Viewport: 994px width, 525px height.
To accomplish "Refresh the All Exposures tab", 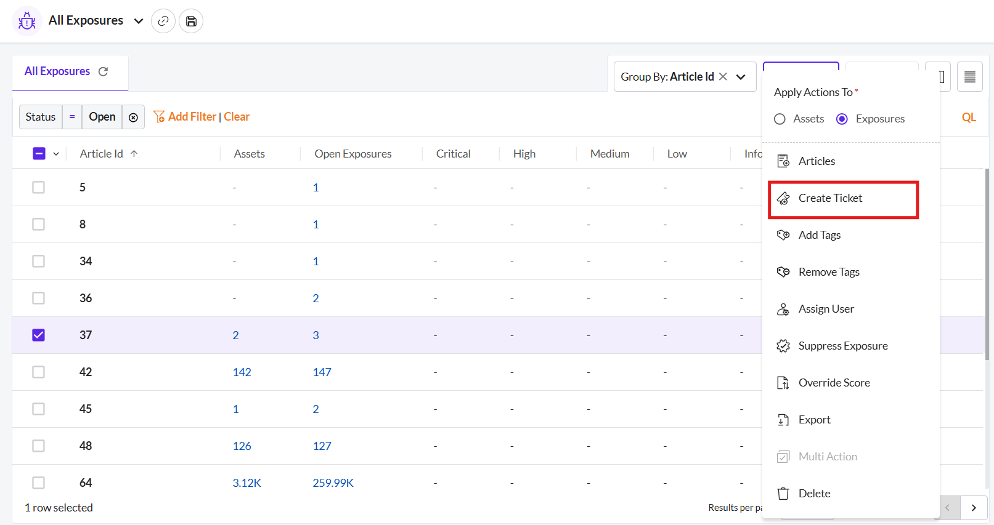I will tap(104, 71).
